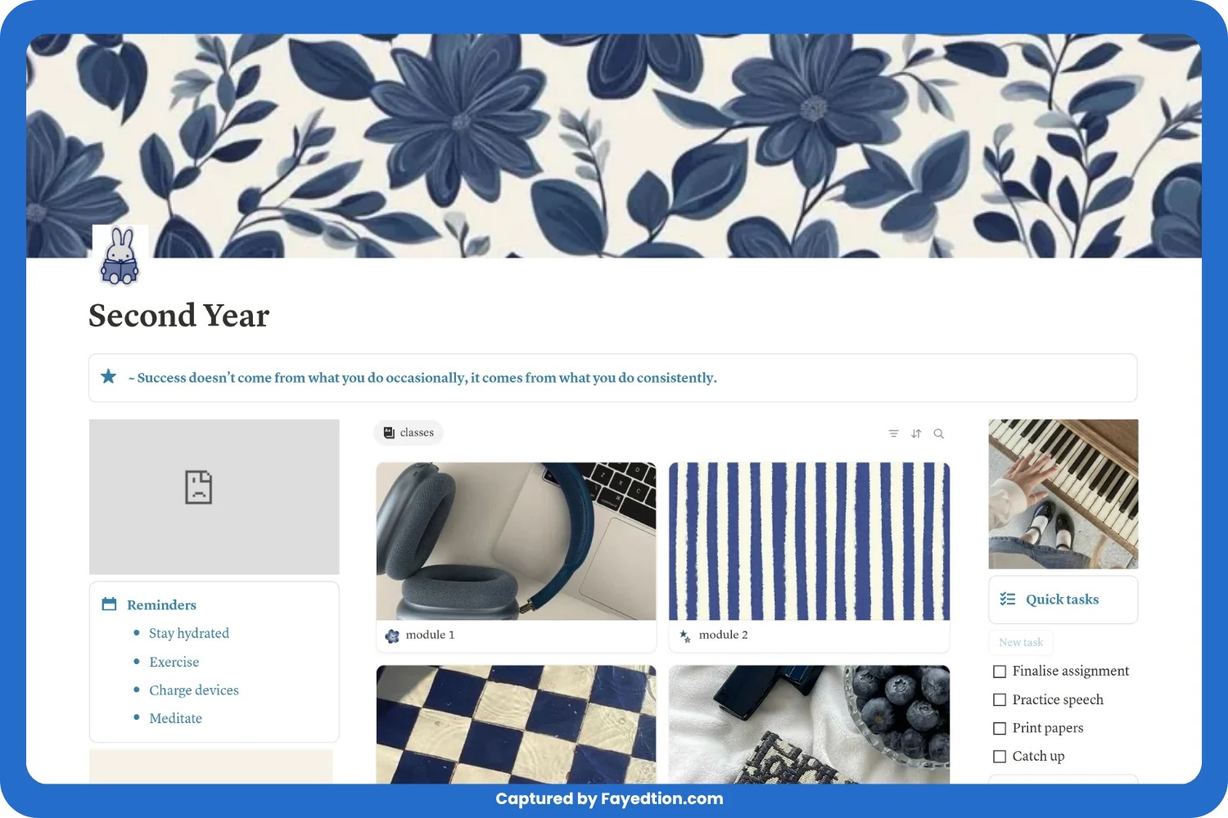Click the New task button
Screen dimensions: 1228x818
click(x=1021, y=642)
